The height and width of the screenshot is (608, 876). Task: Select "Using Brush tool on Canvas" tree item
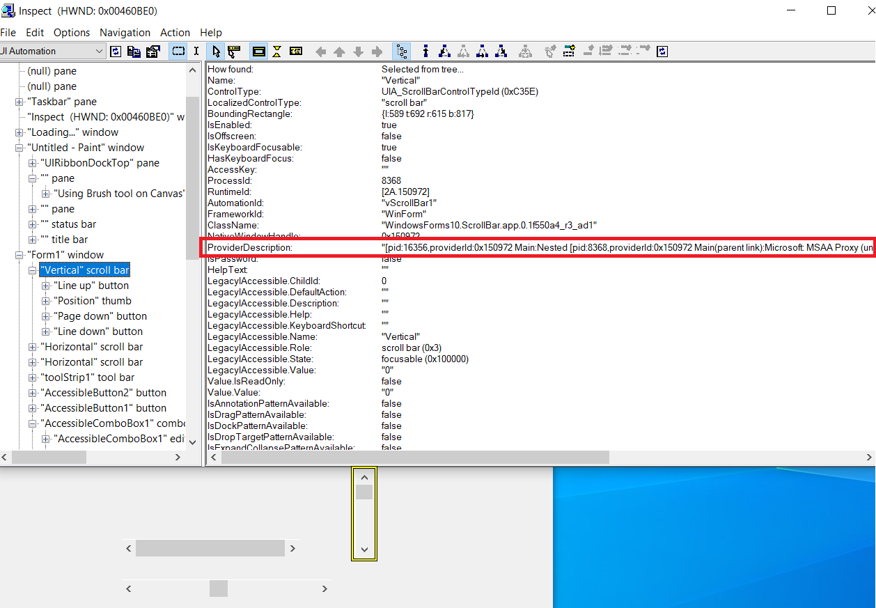(119, 194)
